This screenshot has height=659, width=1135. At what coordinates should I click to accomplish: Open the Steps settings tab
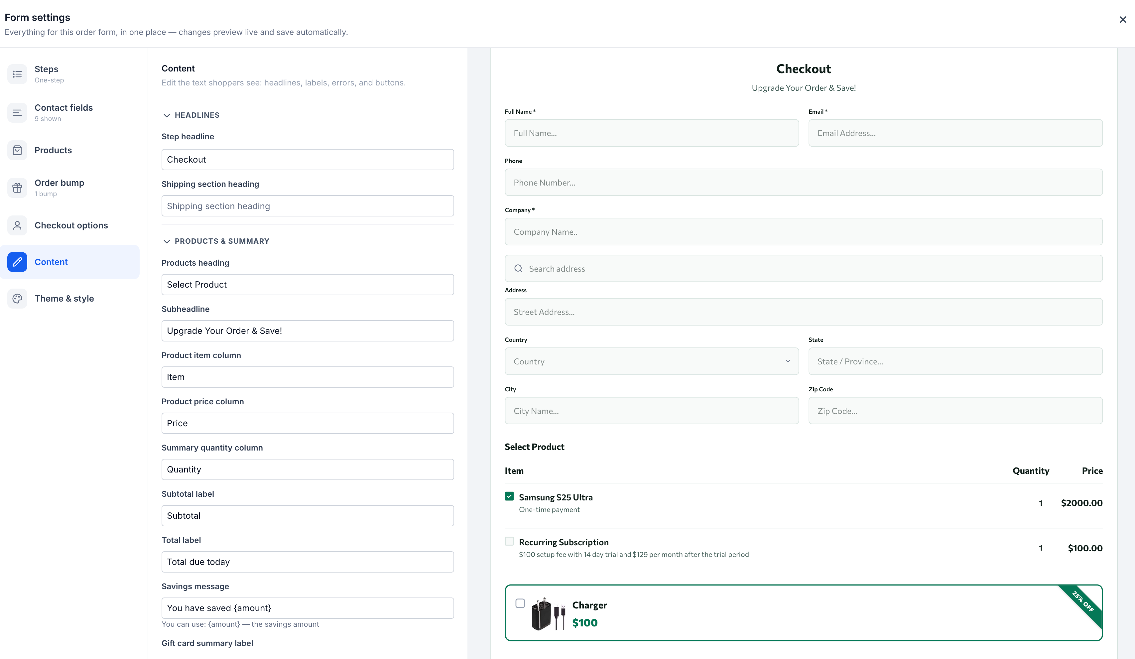[70, 74]
